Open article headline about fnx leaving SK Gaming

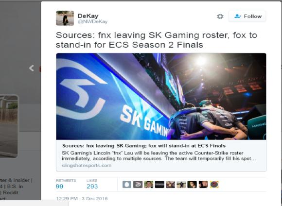tap(144, 146)
